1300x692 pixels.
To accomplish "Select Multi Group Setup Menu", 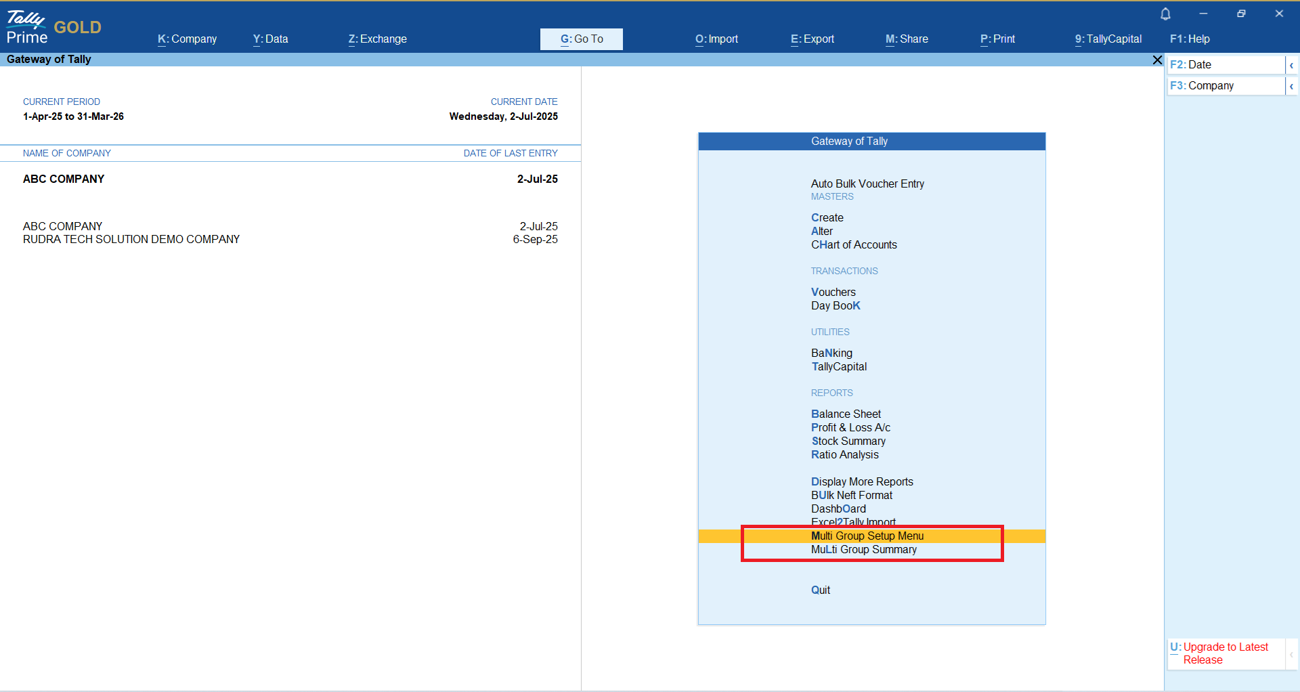I will click(x=867, y=536).
